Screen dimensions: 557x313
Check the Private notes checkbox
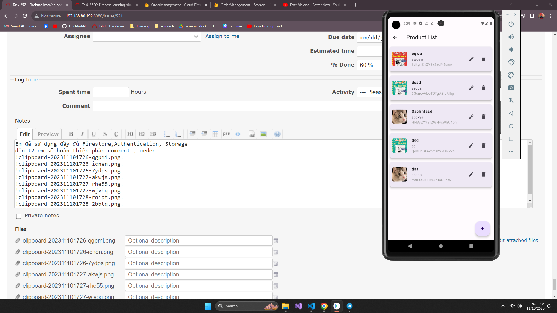click(19, 216)
